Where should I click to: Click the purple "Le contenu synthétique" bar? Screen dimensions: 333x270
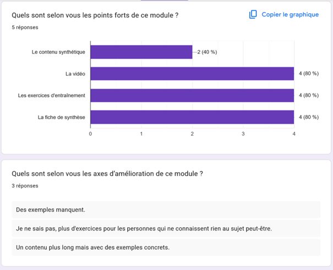pos(141,52)
